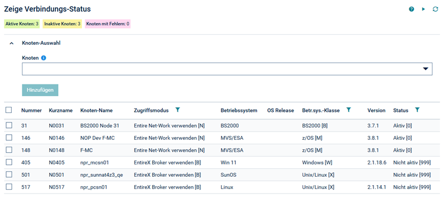Select the NOP Dev F-MC name cell
Screen dimensions: 447x212
click(x=98, y=138)
